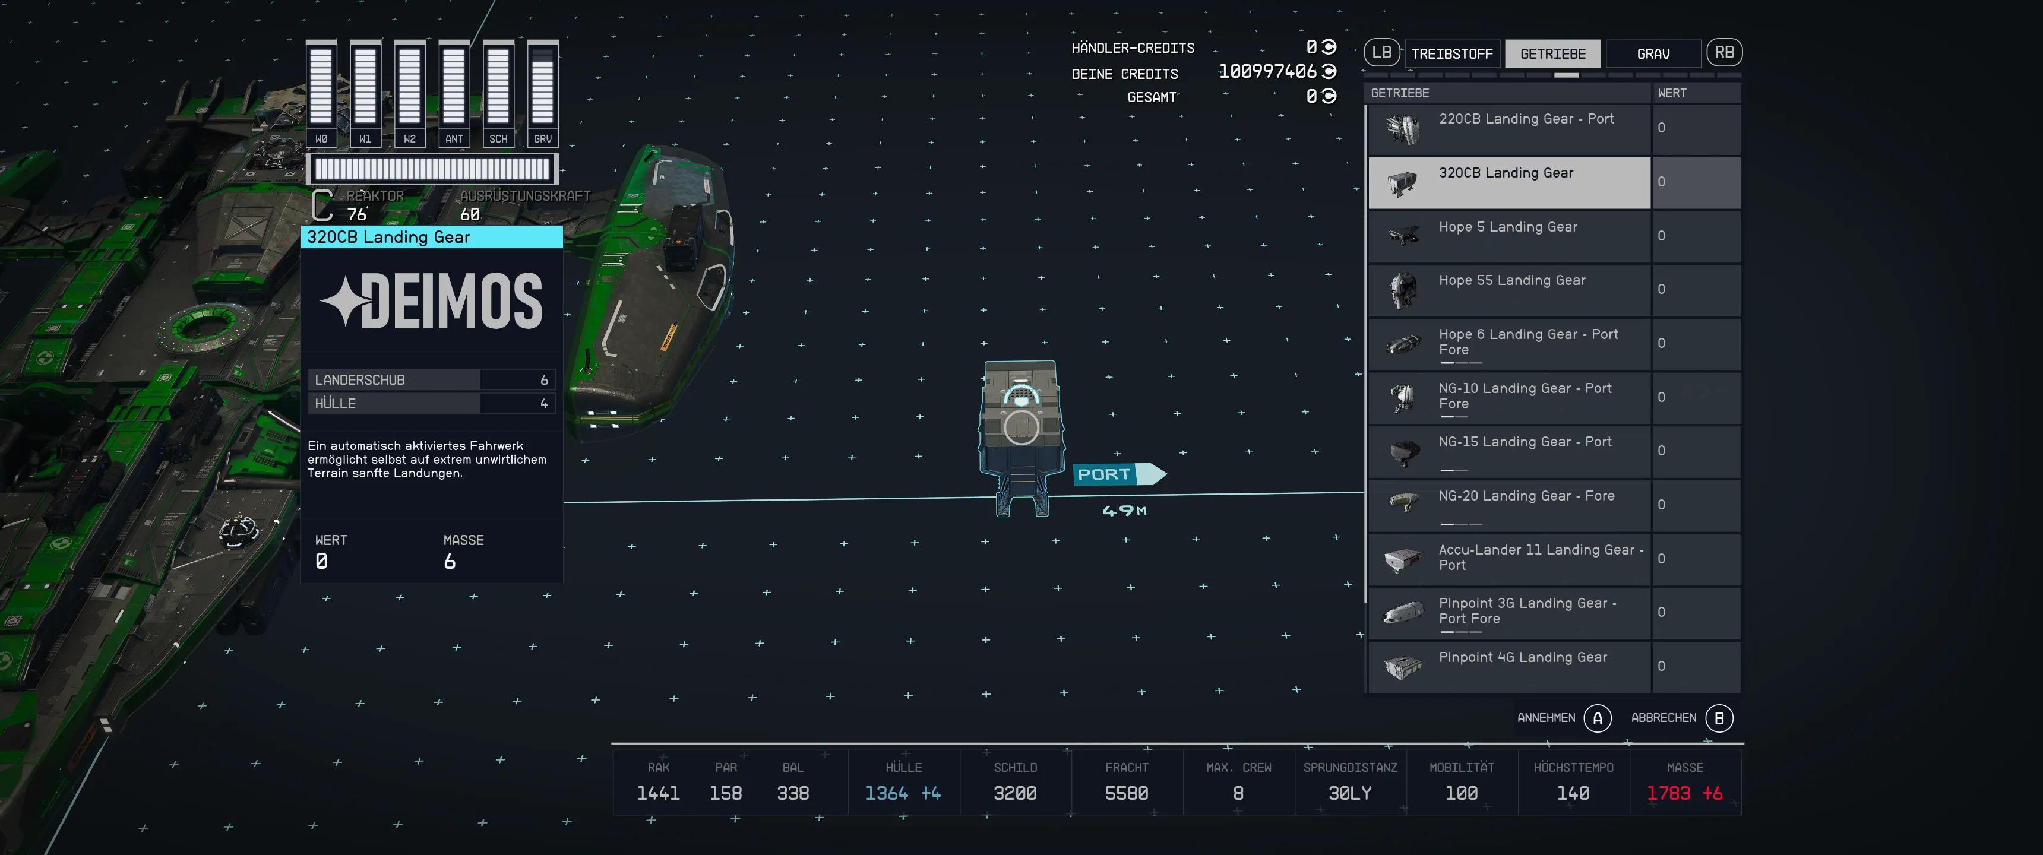Open the Grav tab

[x=1653, y=54]
